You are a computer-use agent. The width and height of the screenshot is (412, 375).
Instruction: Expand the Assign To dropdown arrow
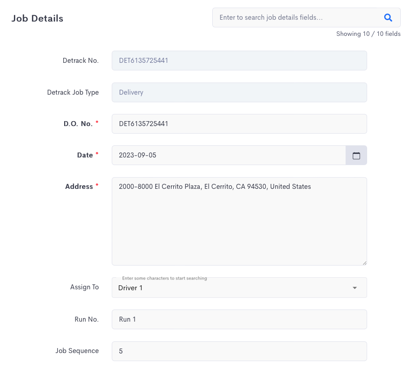[355, 288]
